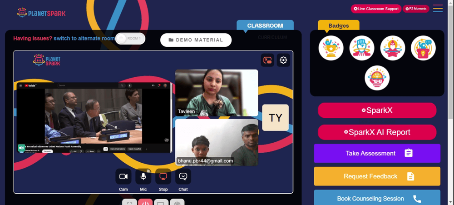Click the YouTube logo in shared screen
This screenshot has width=454, height=205.
[x=30, y=85]
